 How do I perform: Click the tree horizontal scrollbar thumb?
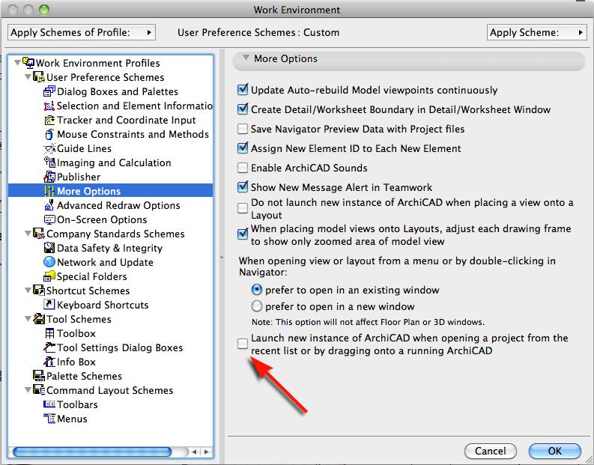(92, 452)
